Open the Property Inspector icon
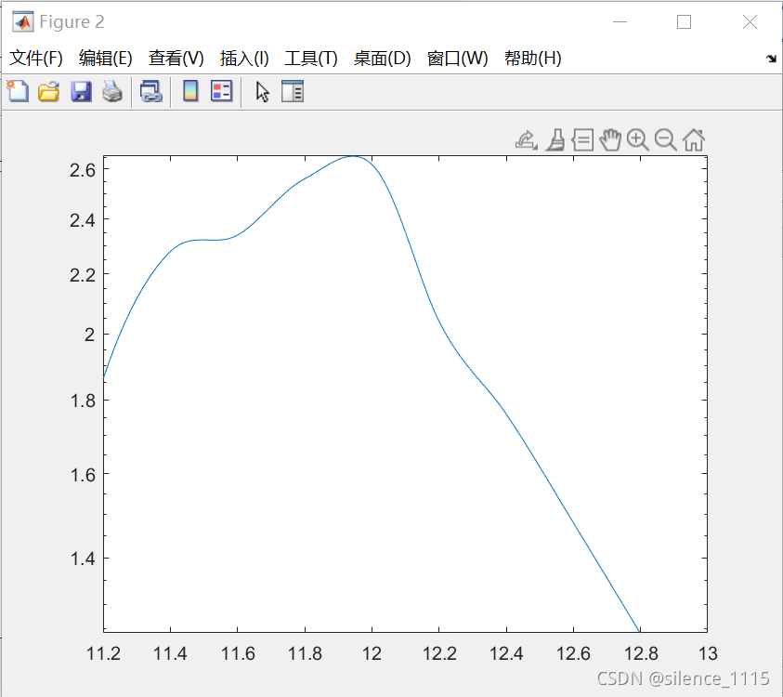Screen dimensions: 783x697 click(293, 91)
